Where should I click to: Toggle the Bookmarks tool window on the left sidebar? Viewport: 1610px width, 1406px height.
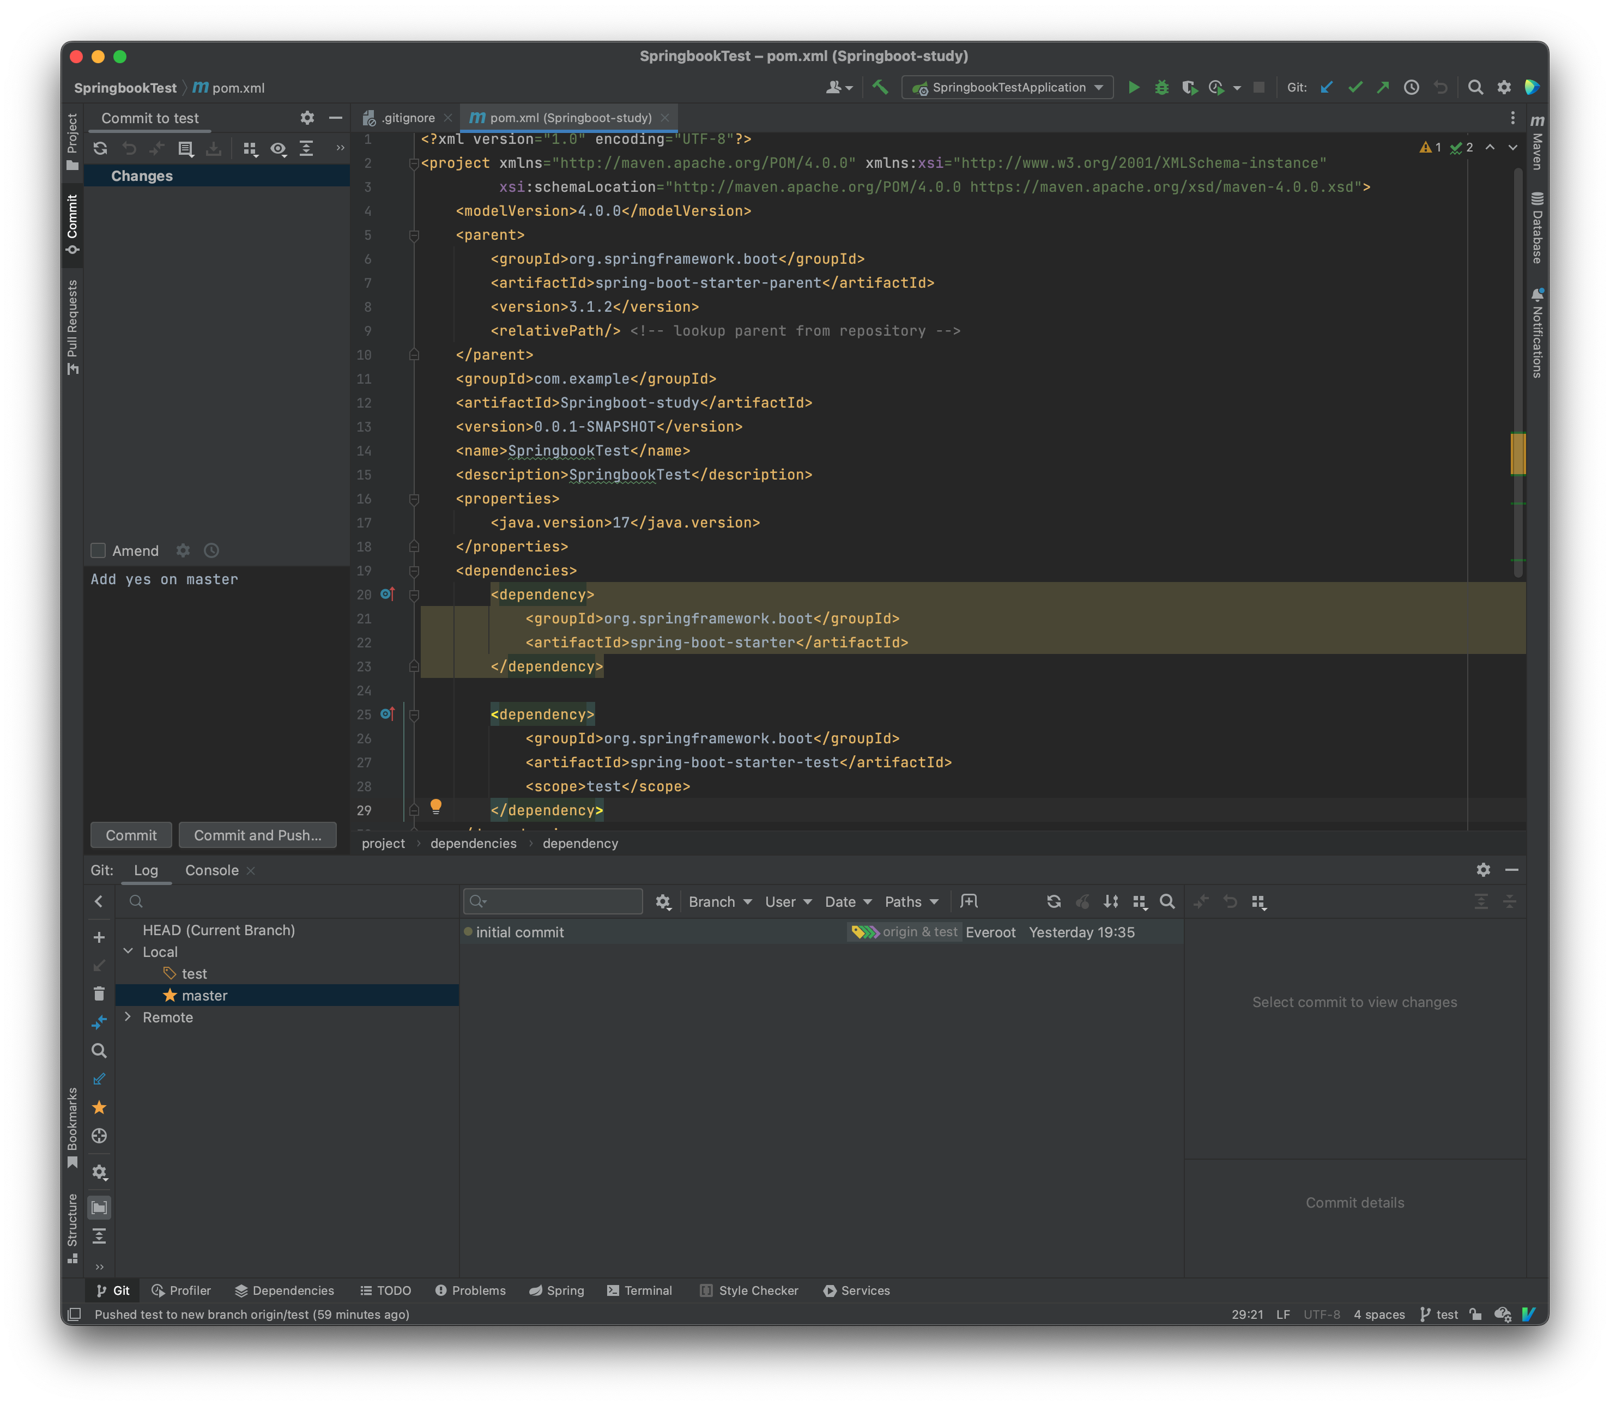pos(72,1128)
